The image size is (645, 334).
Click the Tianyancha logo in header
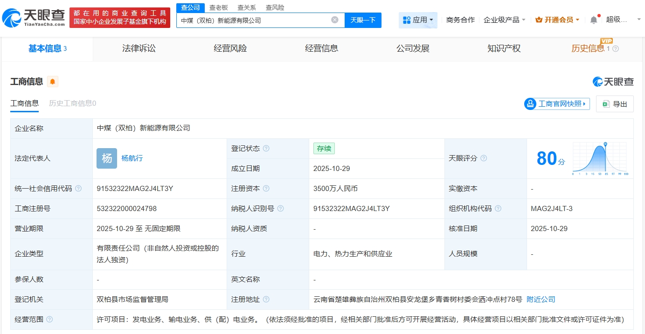(x=34, y=18)
